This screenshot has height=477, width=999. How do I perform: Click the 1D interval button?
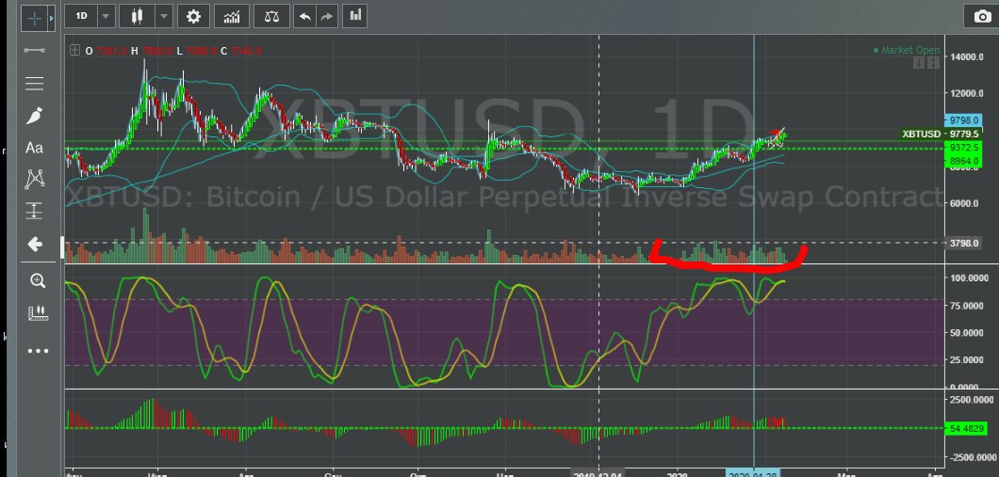82,17
